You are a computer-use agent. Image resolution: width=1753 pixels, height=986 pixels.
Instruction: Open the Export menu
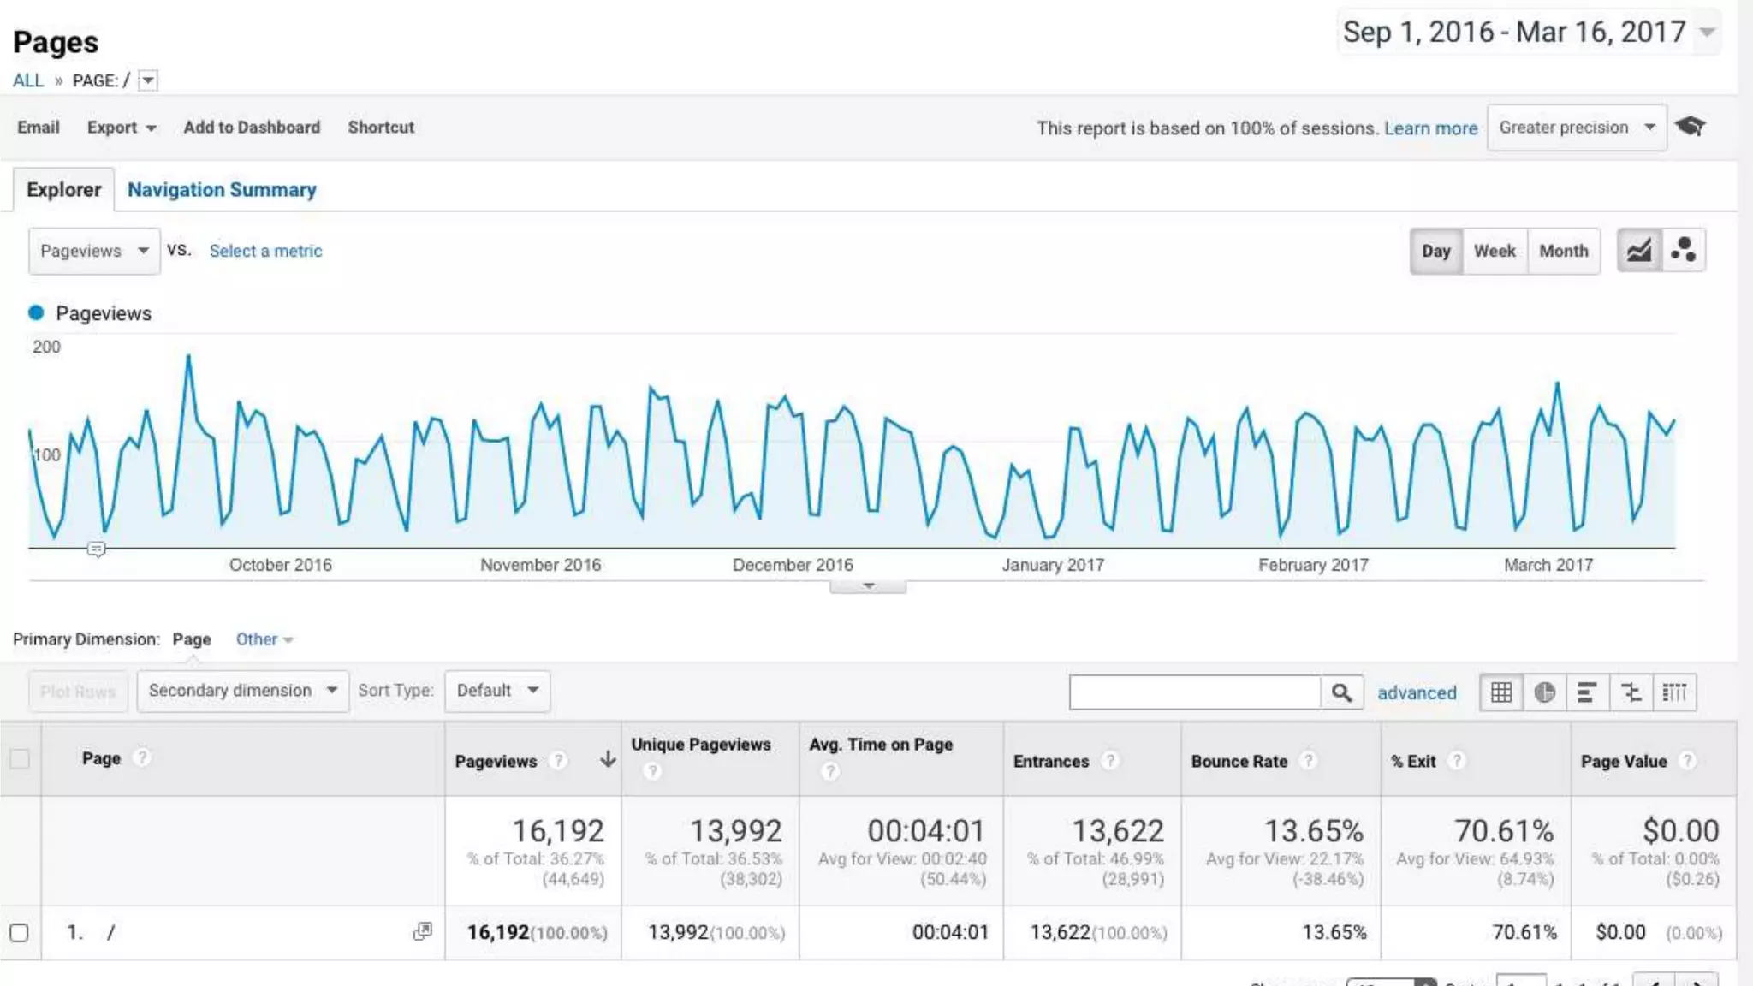[121, 127]
